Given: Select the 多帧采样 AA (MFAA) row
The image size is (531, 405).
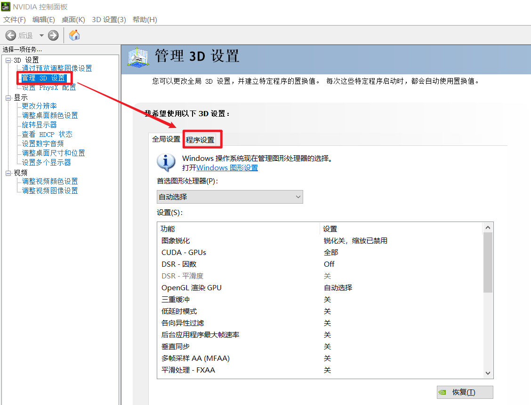Looking at the screenshot, I should [320, 358].
